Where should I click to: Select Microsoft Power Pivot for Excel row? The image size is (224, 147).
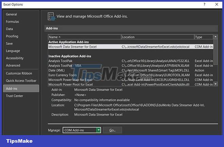coord(71,84)
